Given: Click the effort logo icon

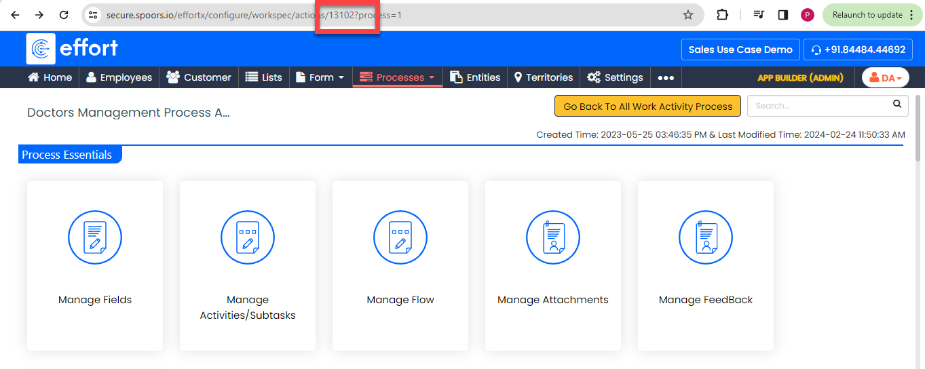Looking at the screenshot, I should click(41, 49).
